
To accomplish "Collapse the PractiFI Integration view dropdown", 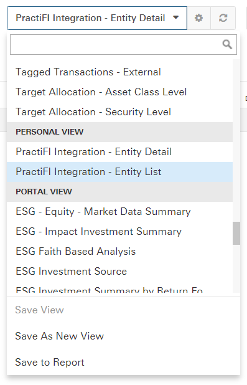I will coord(97,18).
